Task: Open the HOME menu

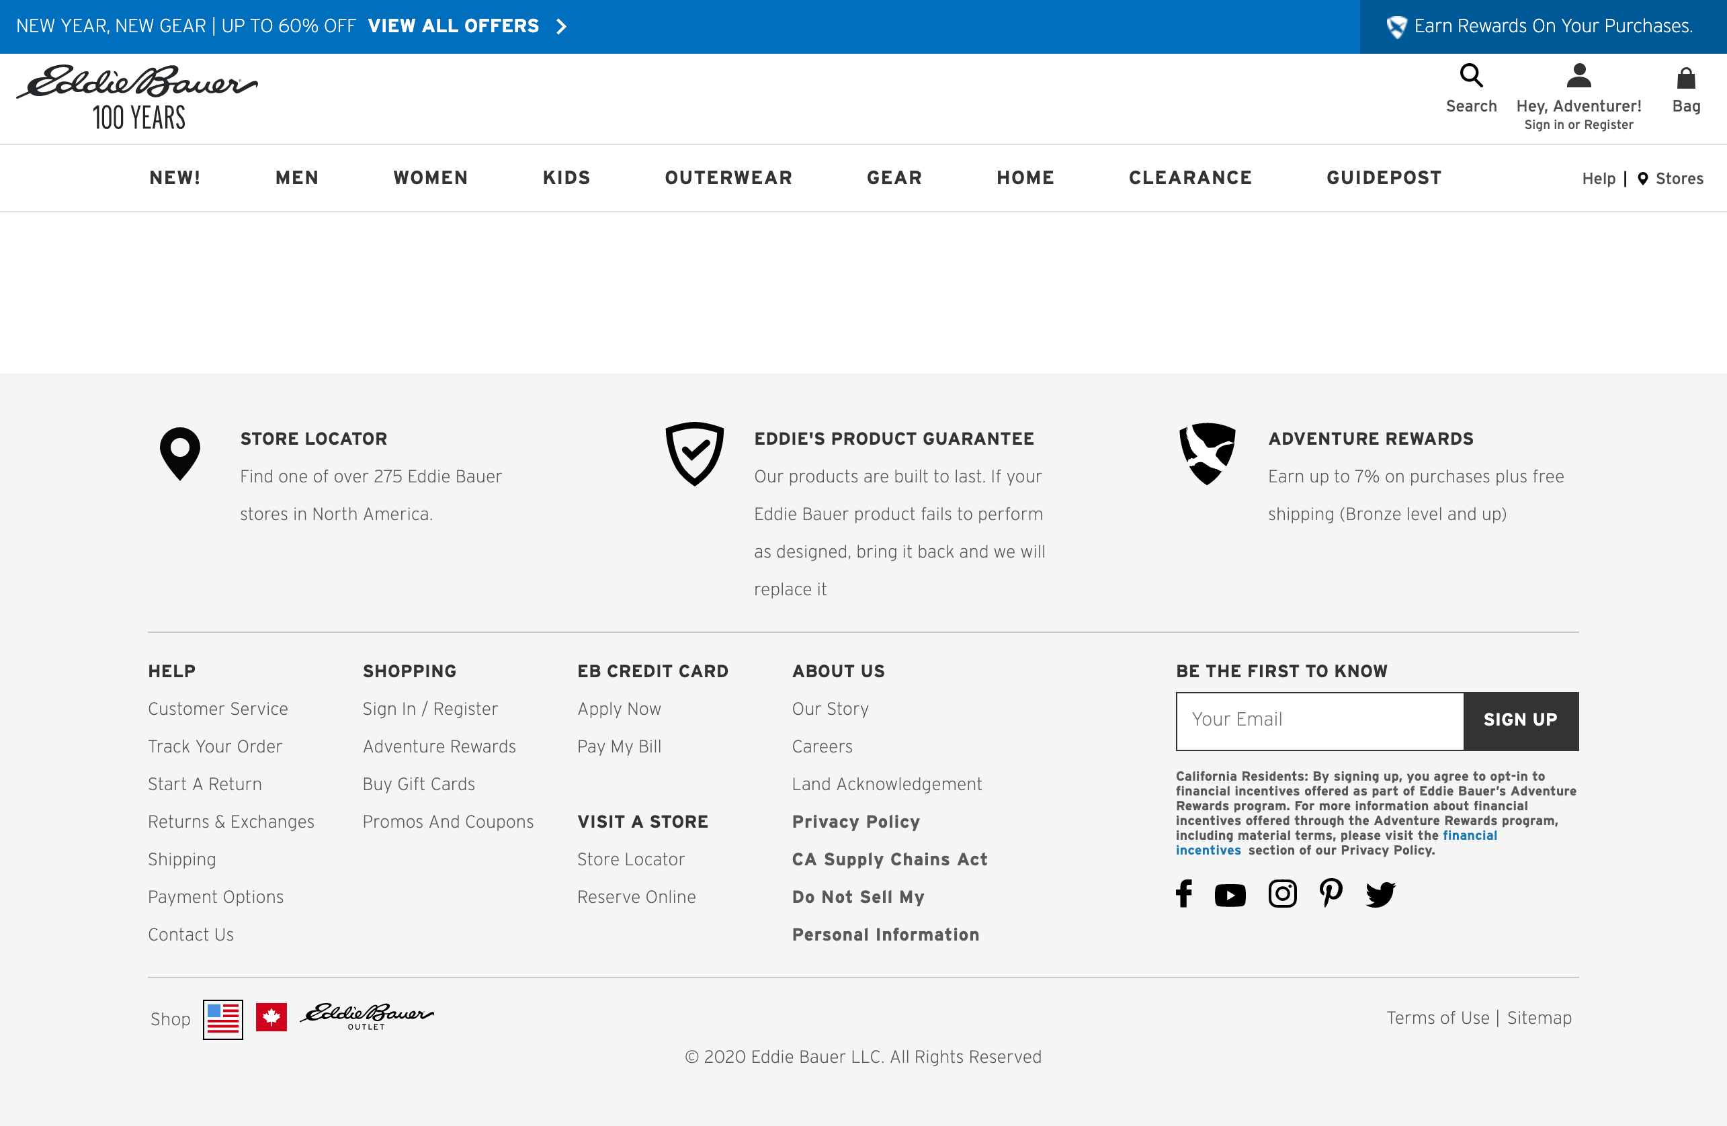Action: pos(1025,178)
